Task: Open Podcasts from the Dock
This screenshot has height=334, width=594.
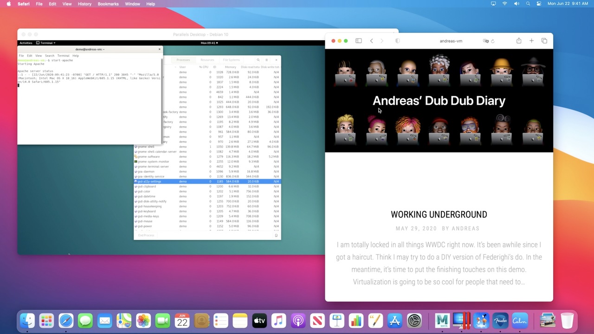Action: 298,321
